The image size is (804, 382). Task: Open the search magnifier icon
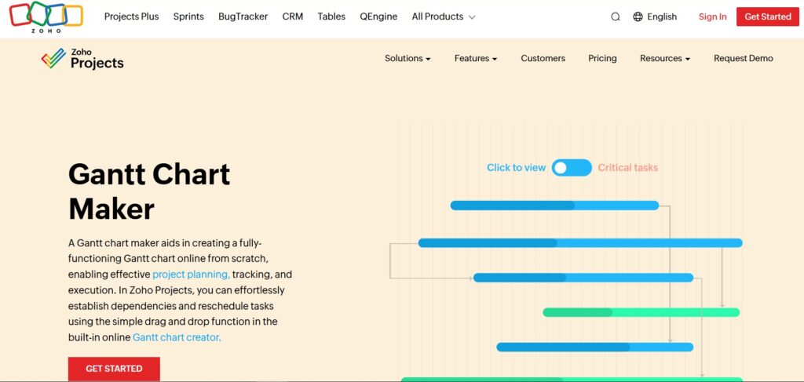(616, 17)
